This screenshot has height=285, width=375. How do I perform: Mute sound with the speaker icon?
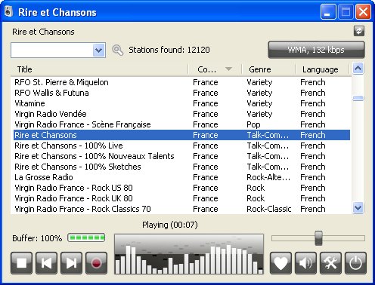click(305, 263)
